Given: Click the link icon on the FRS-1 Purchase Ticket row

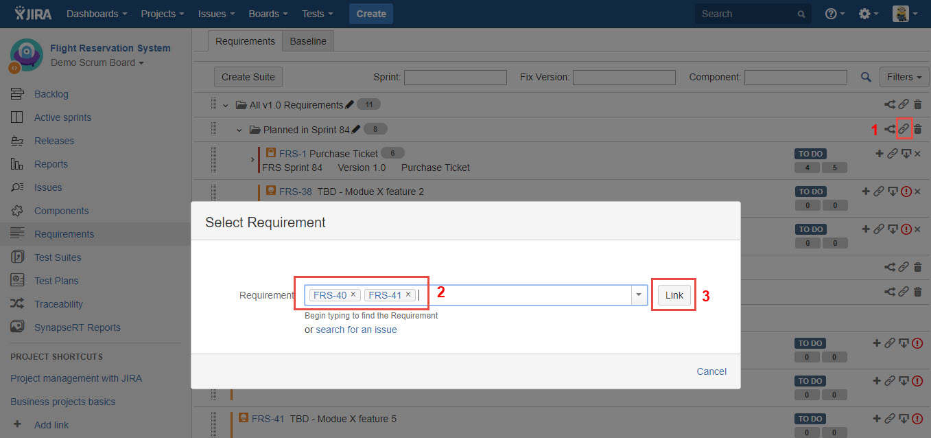Looking at the screenshot, I should (x=892, y=154).
